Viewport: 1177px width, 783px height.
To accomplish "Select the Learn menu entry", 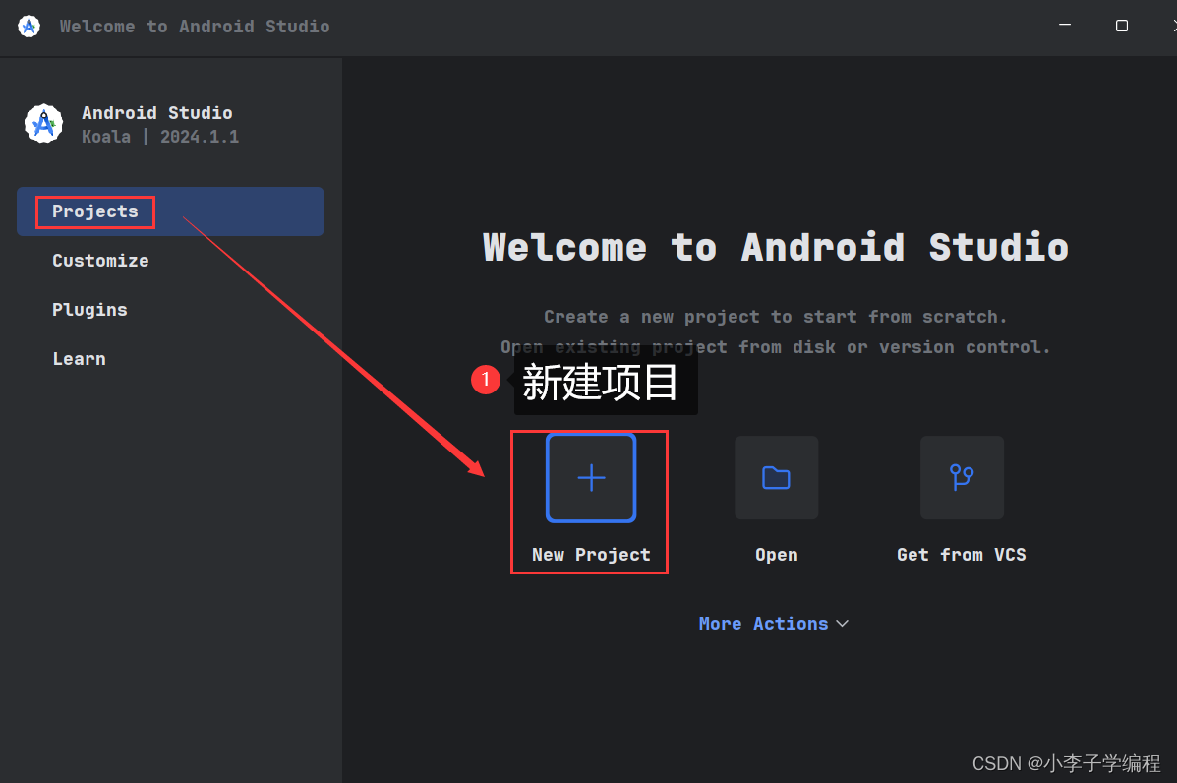I will pyautogui.click(x=79, y=358).
